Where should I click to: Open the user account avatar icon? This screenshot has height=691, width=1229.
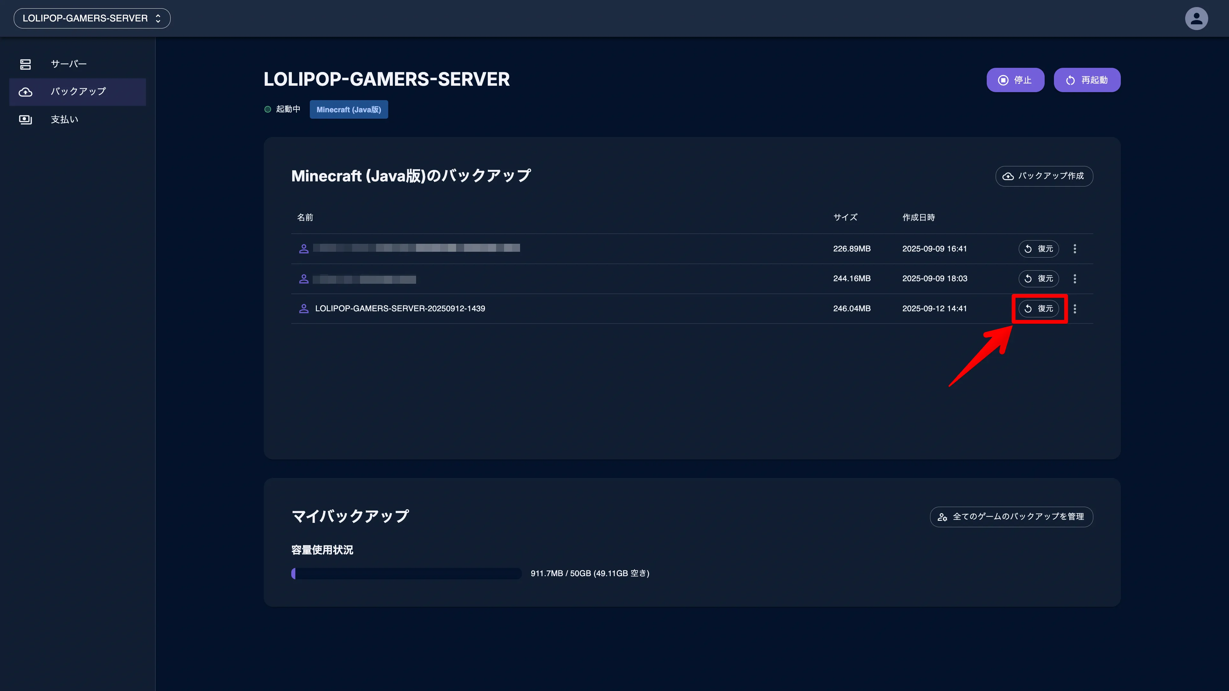[1196, 19]
